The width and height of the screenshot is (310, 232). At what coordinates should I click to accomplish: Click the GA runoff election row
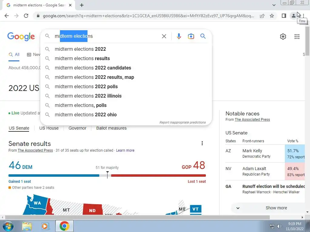pyautogui.click(x=265, y=189)
